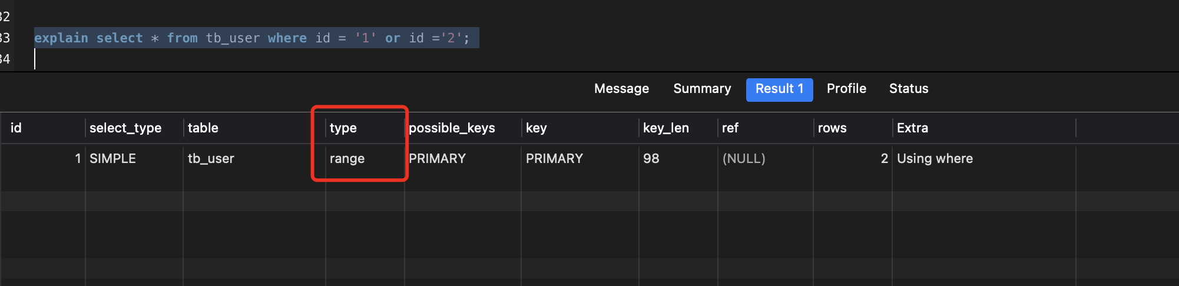Switch to the Summary tab
Screen dimensions: 1179x286
[x=702, y=89]
